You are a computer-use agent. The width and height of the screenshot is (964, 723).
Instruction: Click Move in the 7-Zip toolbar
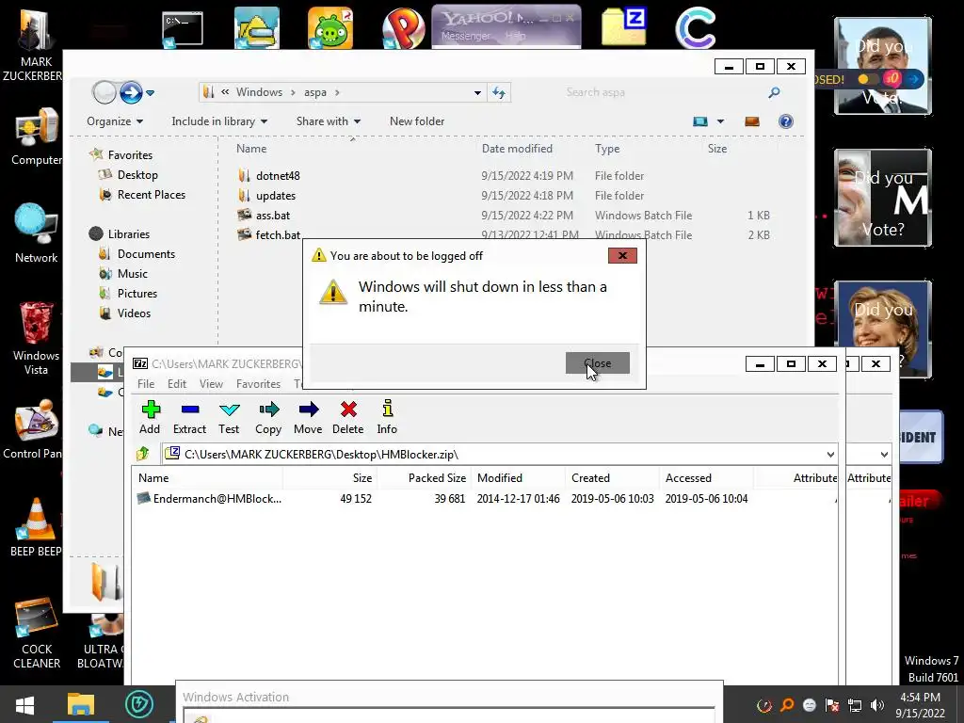click(x=308, y=417)
